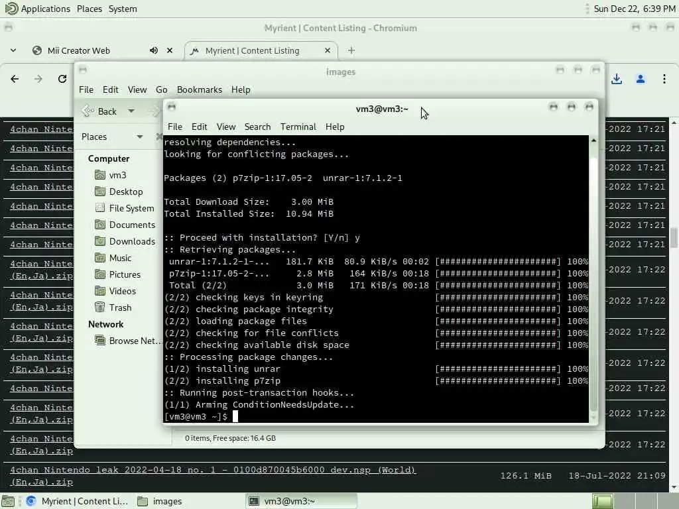
Task: Open Documents folder in sidebar
Action: click(x=125, y=225)
